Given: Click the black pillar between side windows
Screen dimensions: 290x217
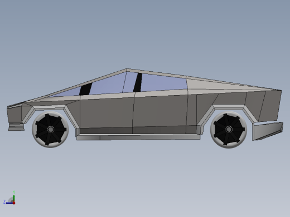Looking at the screenshot, I should (x=138, y=82).
